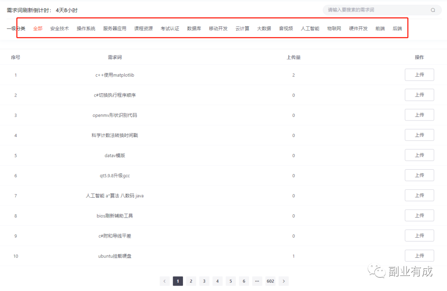Jump to page 2
The image size is (447, 291).
[x=191, y=281]
